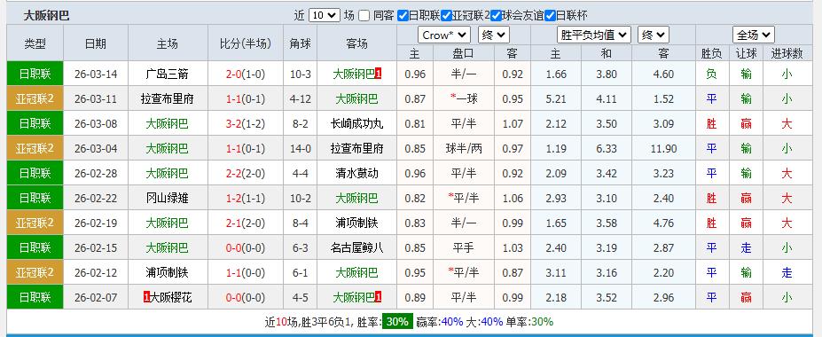Uncheck the 日联杯 filter checkbox
Image resolution: width=822 pixels, height=337 pixels.
(x=550, y=16)
